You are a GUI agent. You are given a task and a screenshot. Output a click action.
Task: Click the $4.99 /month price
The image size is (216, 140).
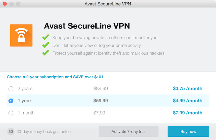(x=187, y=101)
